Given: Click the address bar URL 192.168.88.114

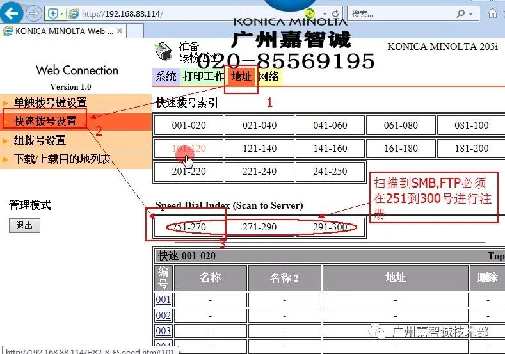Looking at the screenshot, I should [x=122, y=13].
